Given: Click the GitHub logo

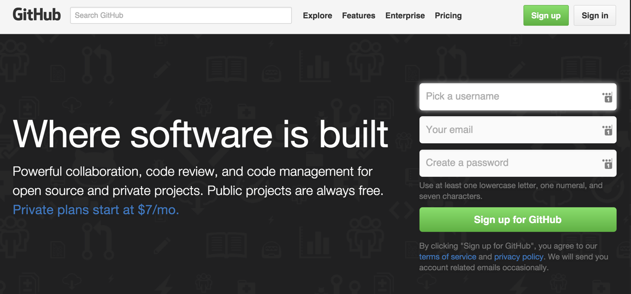Looking at the screenshot, I should [x=36, y=15].
